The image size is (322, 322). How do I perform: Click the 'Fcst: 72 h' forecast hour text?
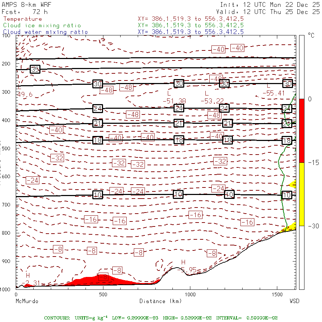tap(25, 12)
